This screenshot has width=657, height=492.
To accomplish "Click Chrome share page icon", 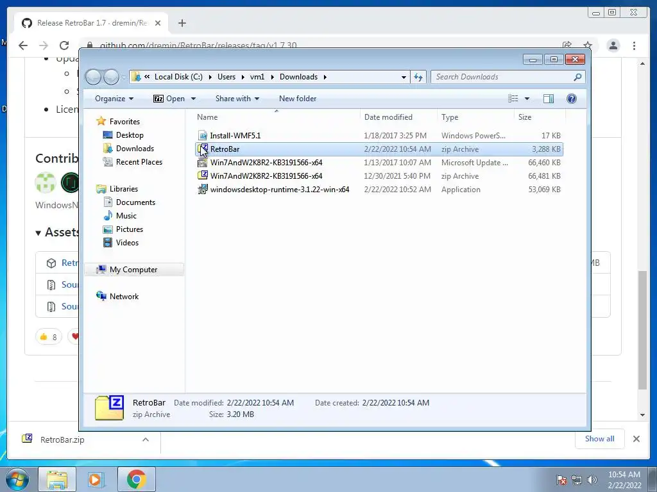I will (567, 45).
